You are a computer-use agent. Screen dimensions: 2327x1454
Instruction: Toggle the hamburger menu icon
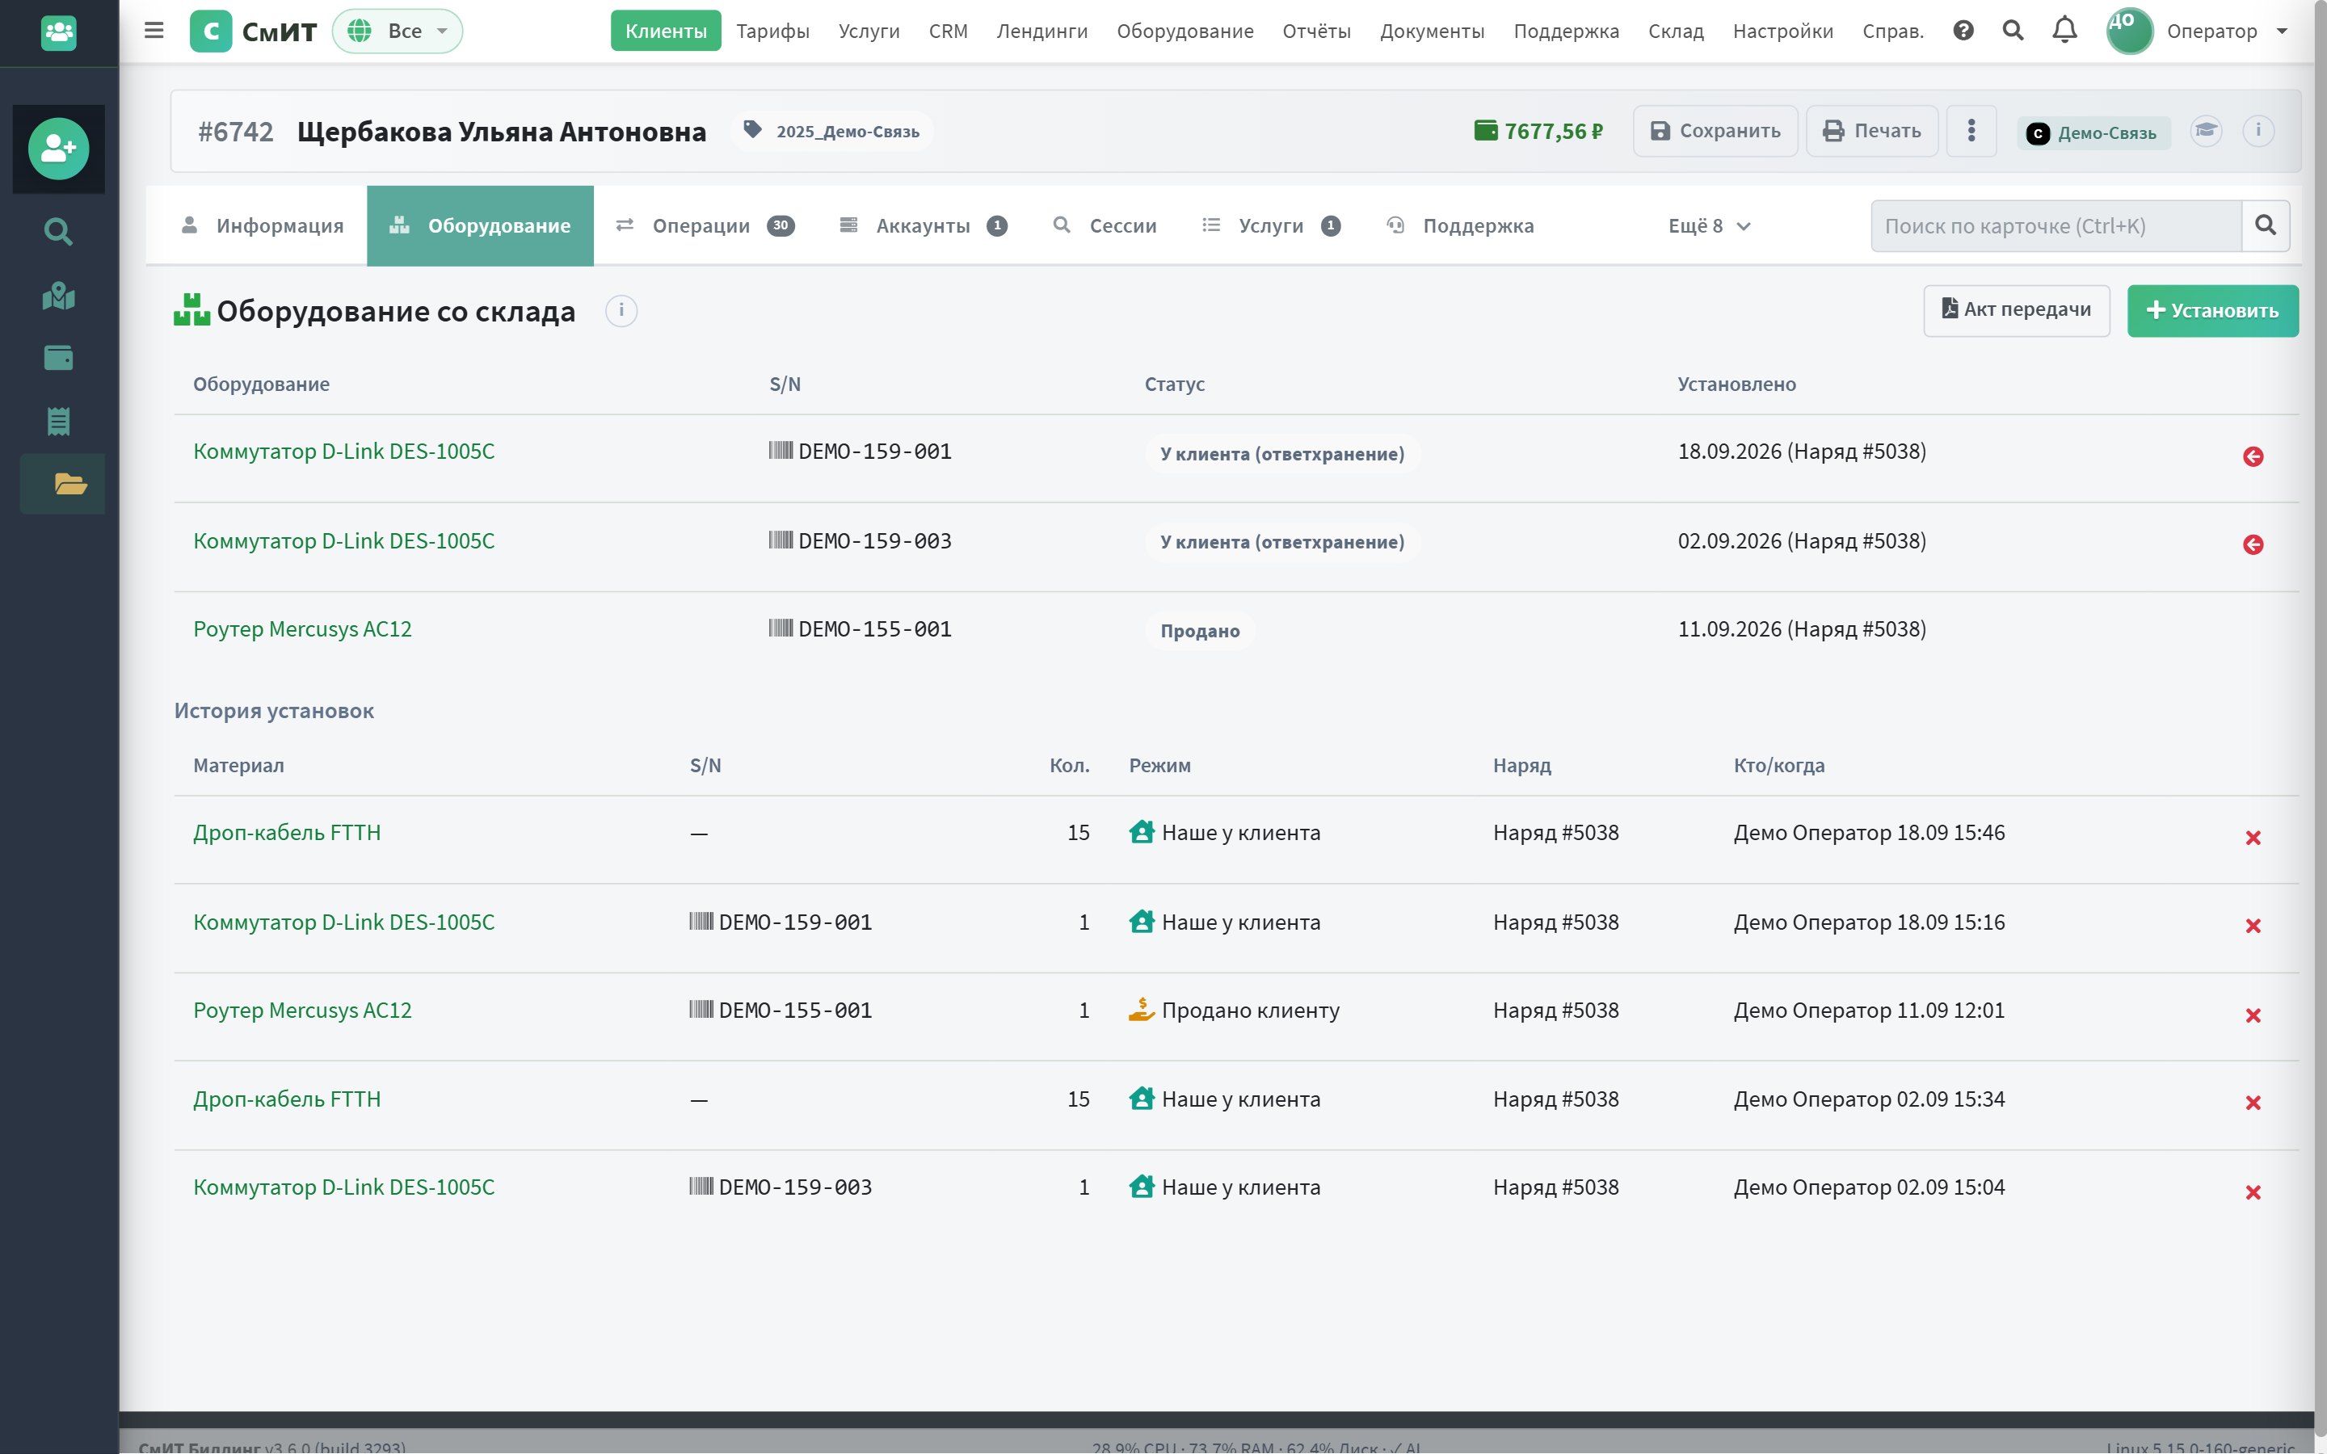point(154,31)
